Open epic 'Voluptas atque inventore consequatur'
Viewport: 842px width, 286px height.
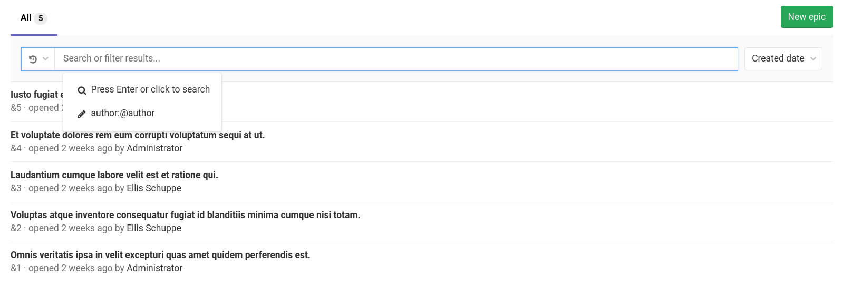(185, 215)
